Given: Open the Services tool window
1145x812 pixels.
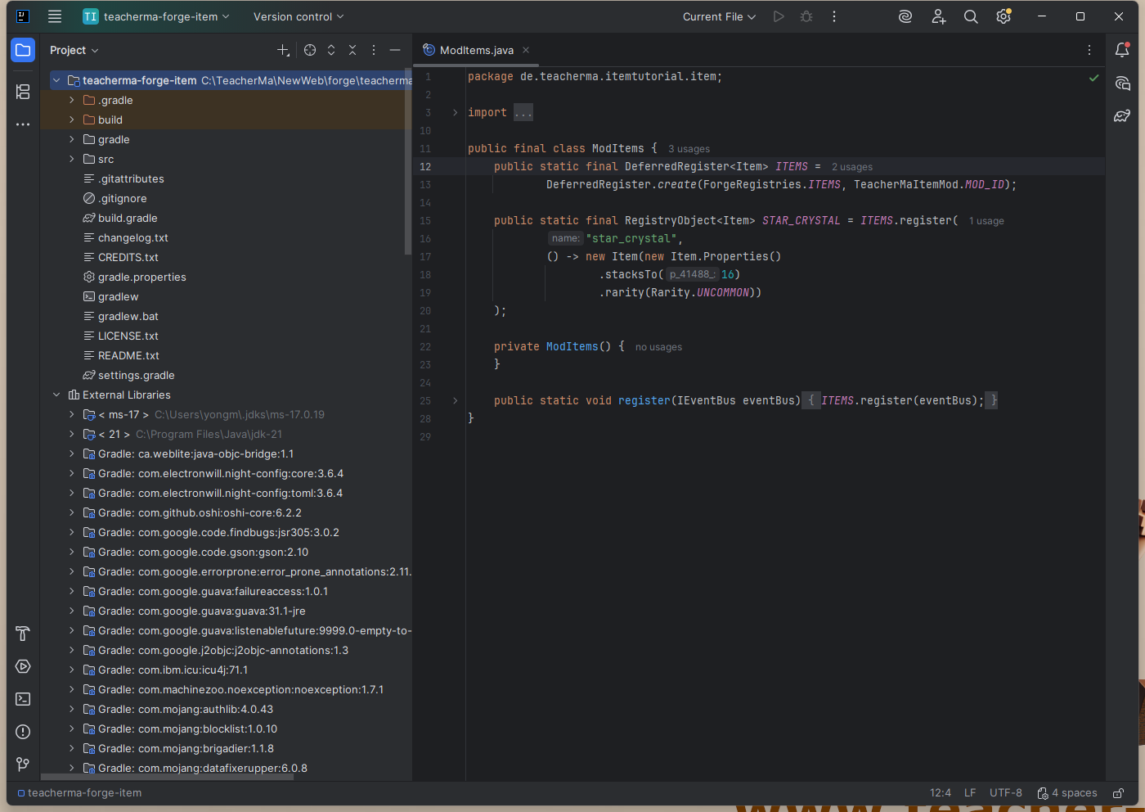Looking at the screenshot, I should pos(23,666).
